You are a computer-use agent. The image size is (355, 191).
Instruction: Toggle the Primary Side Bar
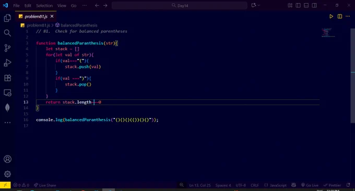[298, 5]
